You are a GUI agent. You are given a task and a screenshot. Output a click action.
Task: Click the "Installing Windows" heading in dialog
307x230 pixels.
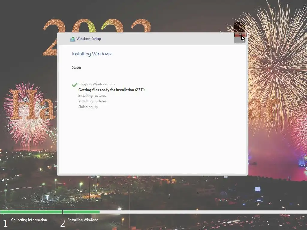click(x=92, y=54)
